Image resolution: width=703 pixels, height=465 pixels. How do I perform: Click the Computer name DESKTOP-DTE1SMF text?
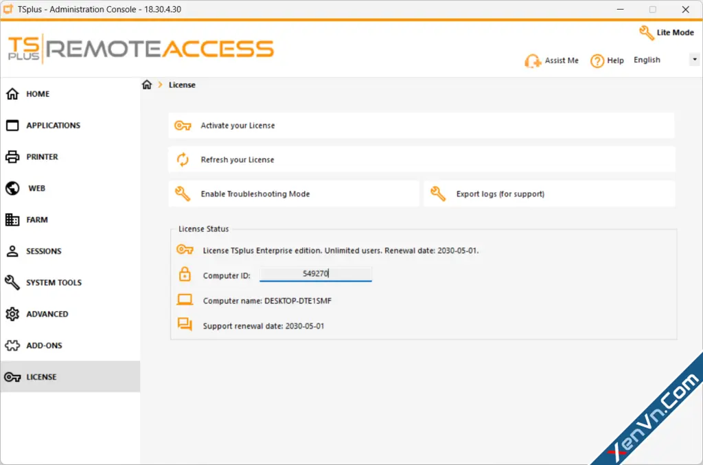pyautogui.click(x=267, y=300)
